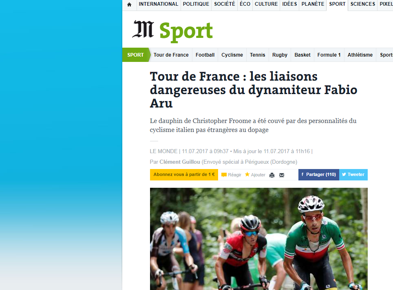Open the Cyclisme category
The image size is (393, 290).
(x=232, y=55)
